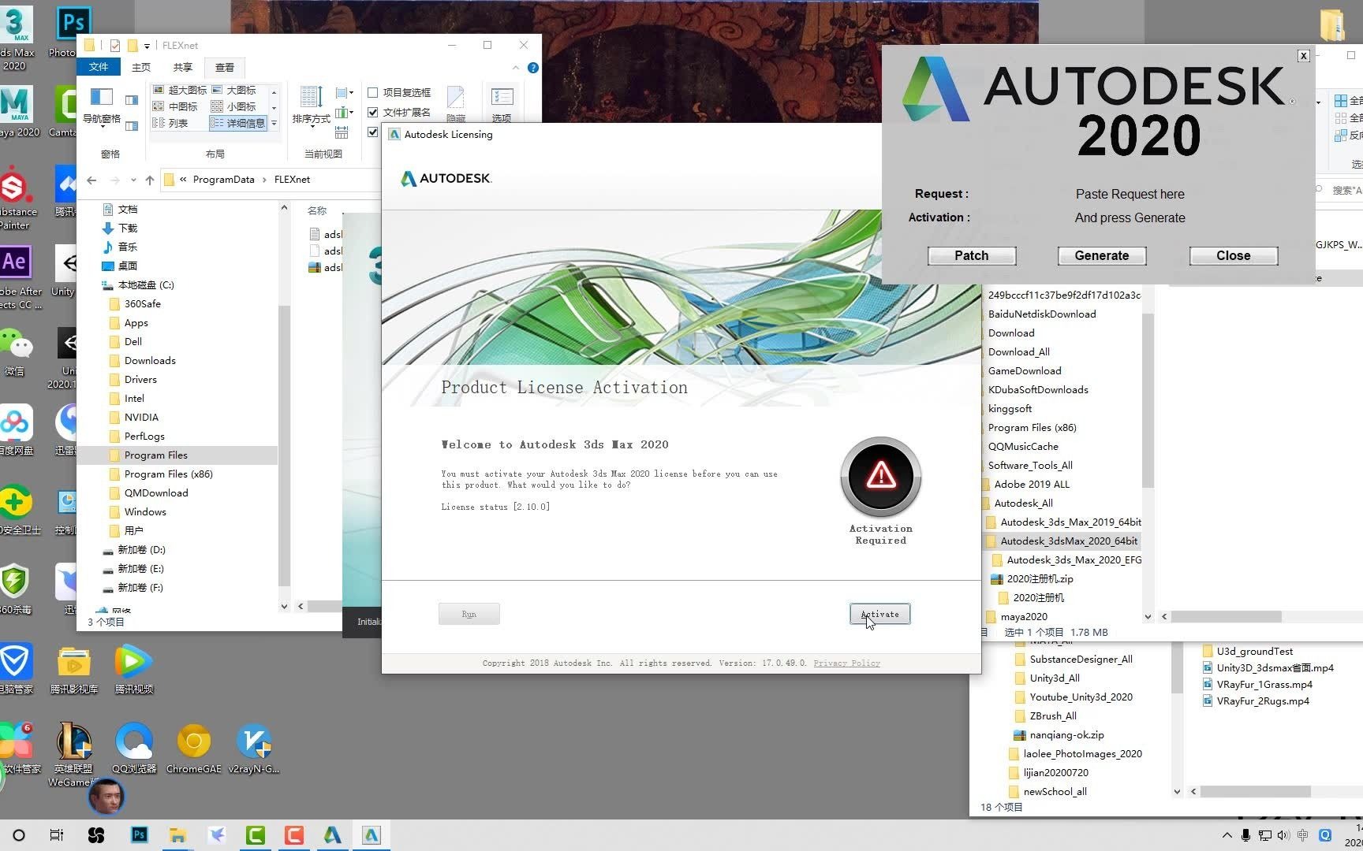Screen dimensions: 1363x851
Task: Click the Request field with 'Paste Request here'
Action: tap(1130, 194)
